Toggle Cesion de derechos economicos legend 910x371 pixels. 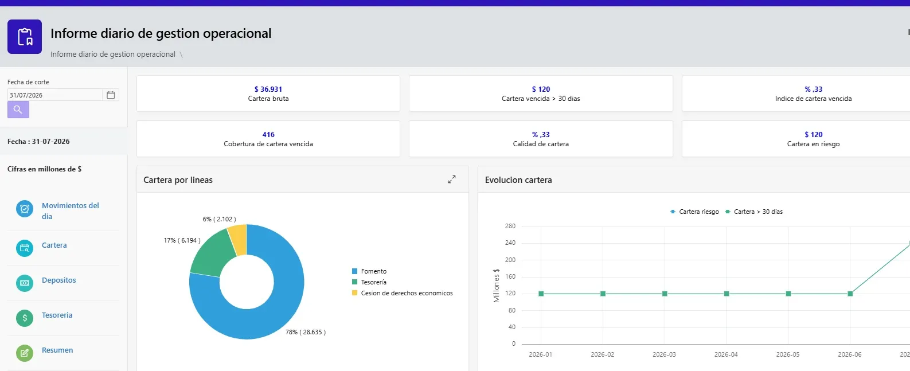tap(403, 293)
